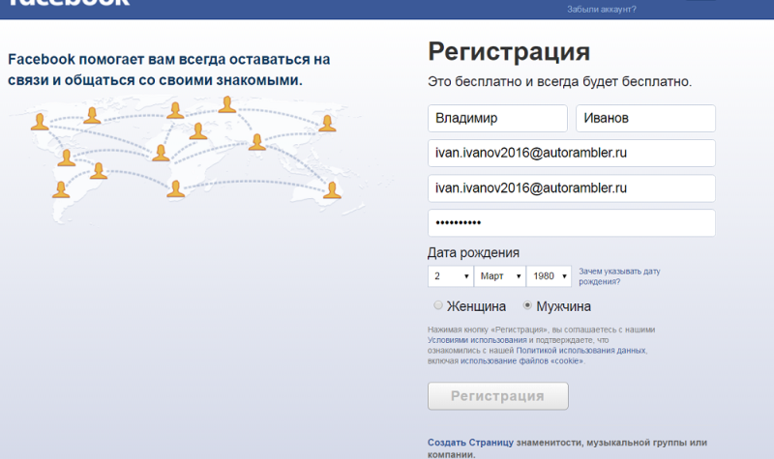The width and height of the screenshot is (774, 459).
Task: Open the birth year dropdown showing 1980
Action: coord(549,276)
